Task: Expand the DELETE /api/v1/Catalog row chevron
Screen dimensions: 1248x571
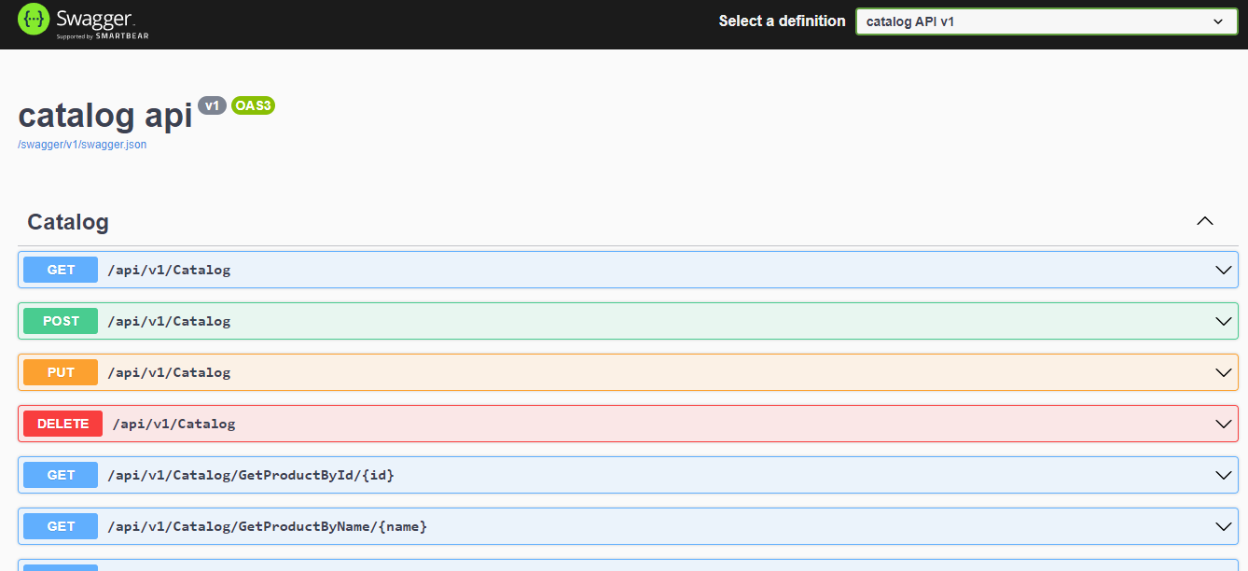Action: [1224, 424]
